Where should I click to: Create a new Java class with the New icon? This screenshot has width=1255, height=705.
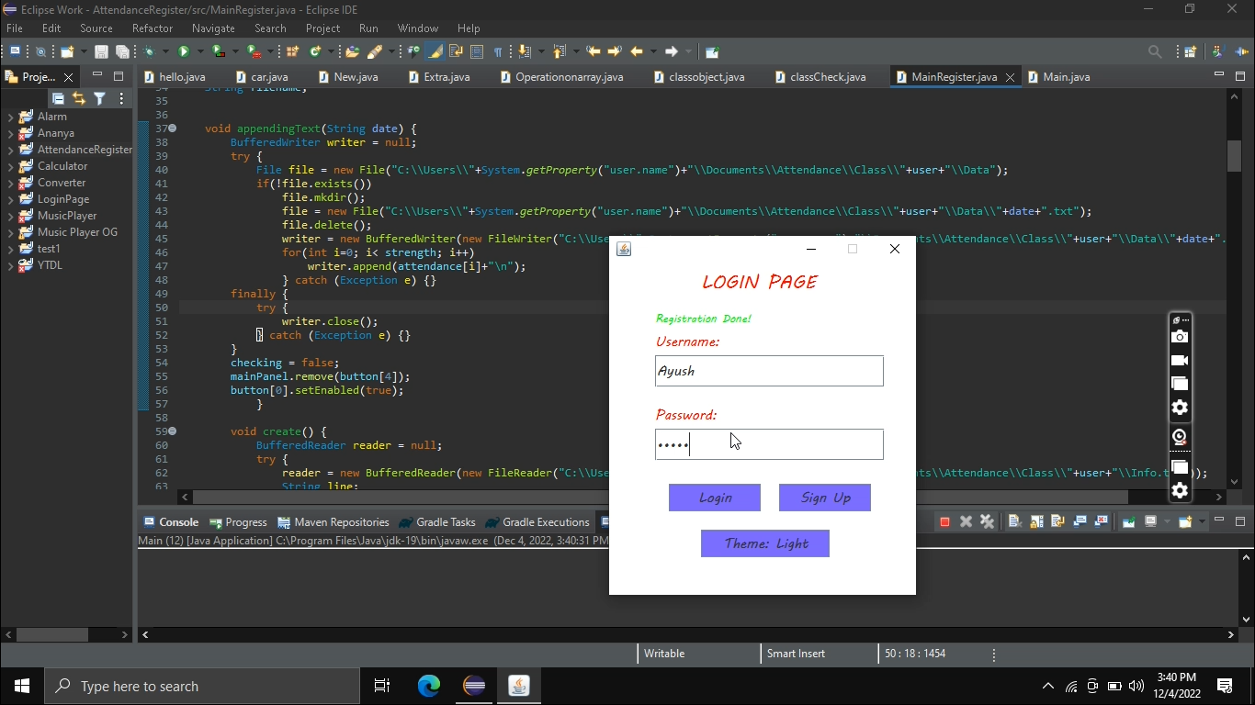[67, 51]
